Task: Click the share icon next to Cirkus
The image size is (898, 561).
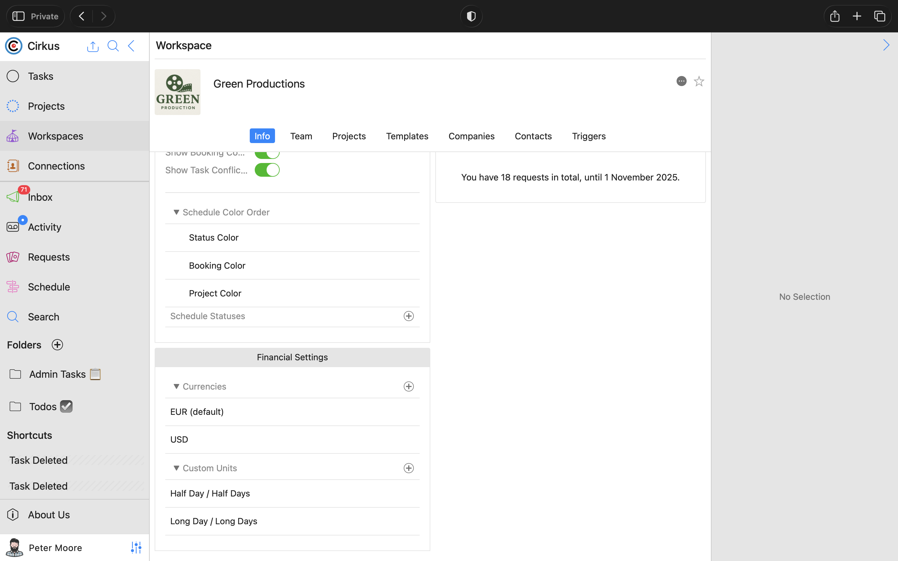Action: tap(93, 46)
